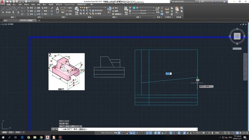The image size is (249, 140).
Task: Click the isometric part reference image
Action: pos(67,72)
